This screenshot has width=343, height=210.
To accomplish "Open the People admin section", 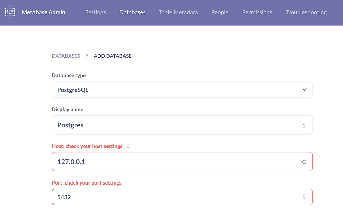I will click(x=220, y=12).
